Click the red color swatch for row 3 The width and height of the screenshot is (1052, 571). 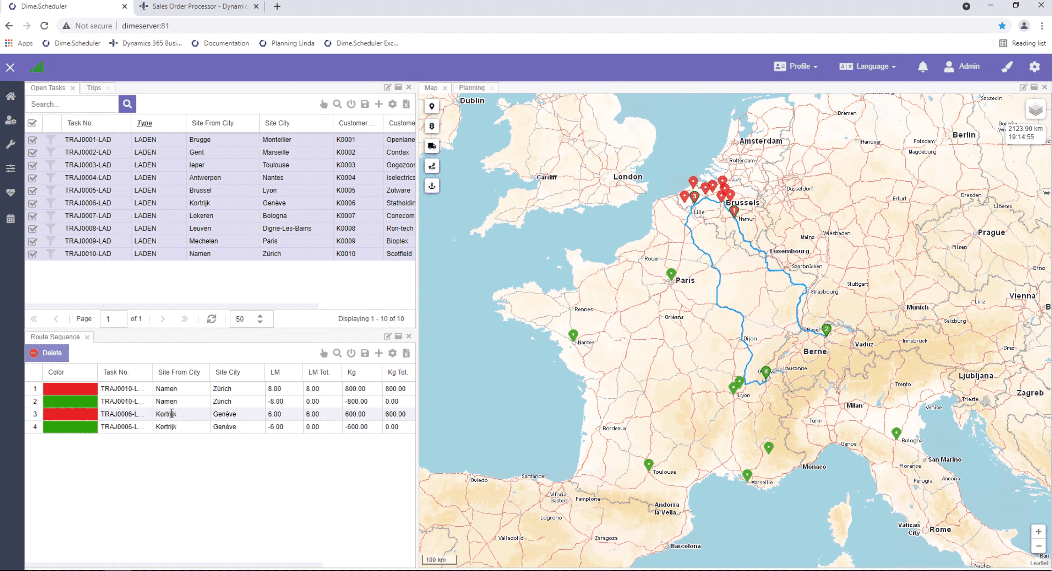pos(69,414)
